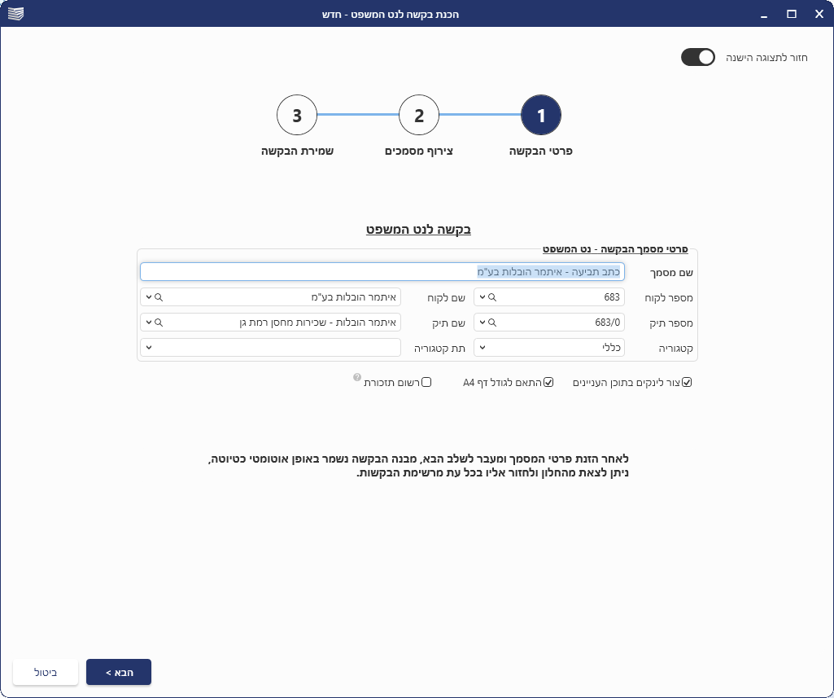
Task: Uncheck התאם לגודל דף A4 checkbox
Action: [x=548, y=382]
